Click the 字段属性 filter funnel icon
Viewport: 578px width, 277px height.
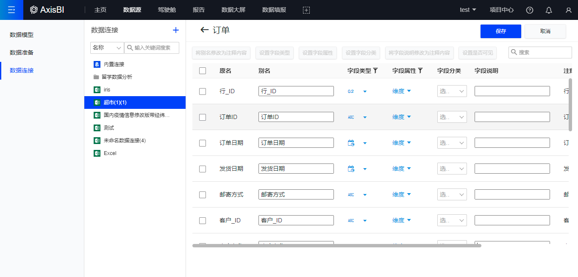[x=420, y=71]
